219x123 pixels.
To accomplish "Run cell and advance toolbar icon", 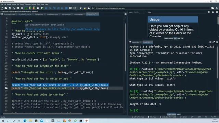I will pyautogui.click(x=34, y=8).
